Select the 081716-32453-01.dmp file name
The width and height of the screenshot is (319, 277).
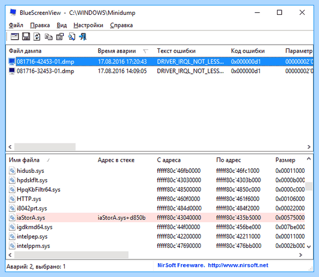tap(45, 71)
